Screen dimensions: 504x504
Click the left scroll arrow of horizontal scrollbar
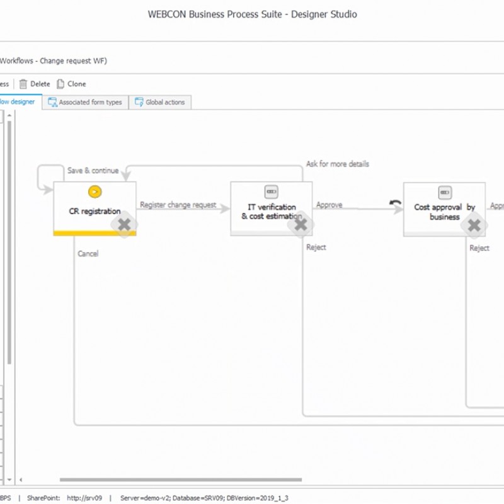click(x=21, y=480)
